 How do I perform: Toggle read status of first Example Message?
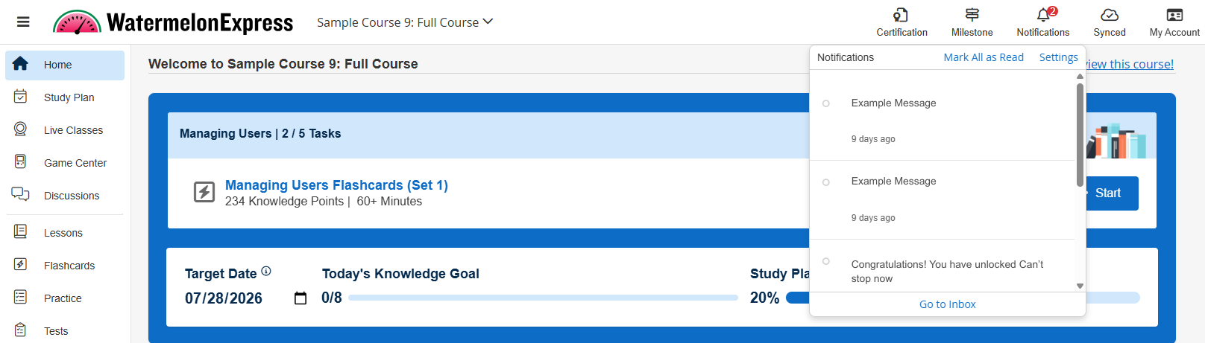(x=826, y=103)
